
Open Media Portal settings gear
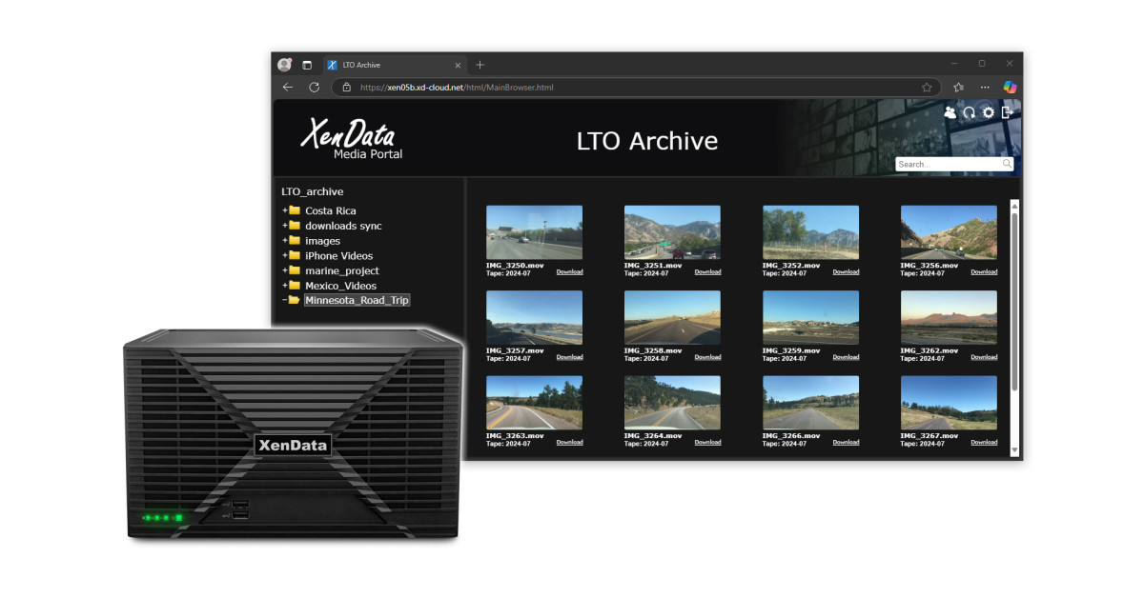pos(989,112)
